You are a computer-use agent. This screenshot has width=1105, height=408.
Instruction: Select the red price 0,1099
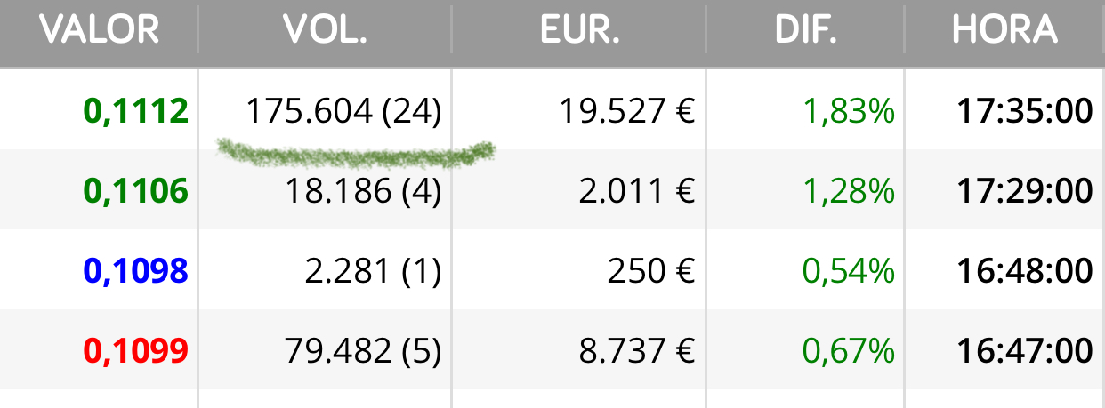coord(136,350)
